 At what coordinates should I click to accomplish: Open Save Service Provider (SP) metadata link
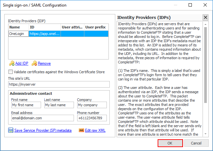click(x=43, y=130)
